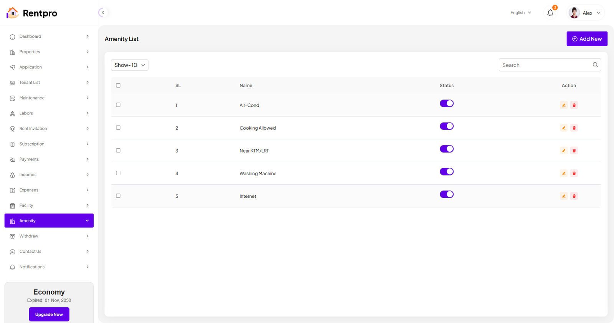
Task: Open the English language dropdown
Action: (x=520, y=13)
